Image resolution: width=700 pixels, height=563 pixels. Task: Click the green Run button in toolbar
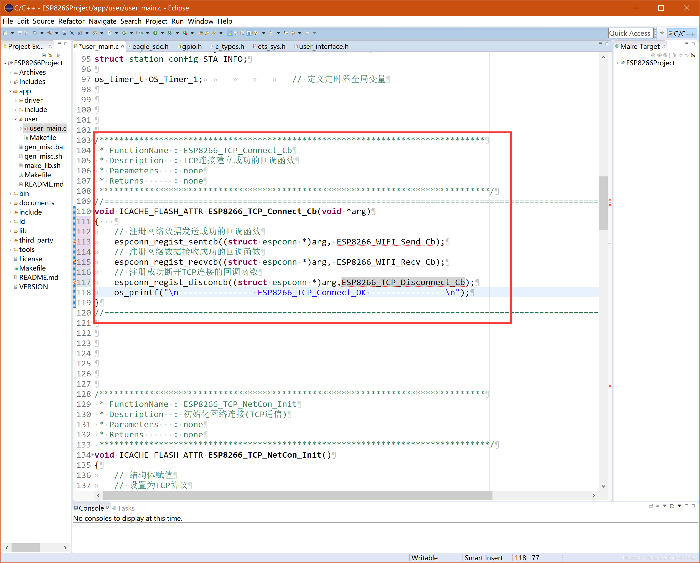pos(155,33)
